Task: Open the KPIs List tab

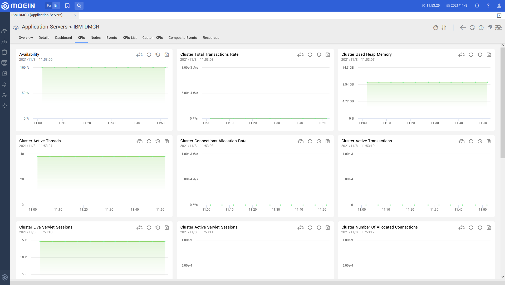Action: tap(130, 38)
